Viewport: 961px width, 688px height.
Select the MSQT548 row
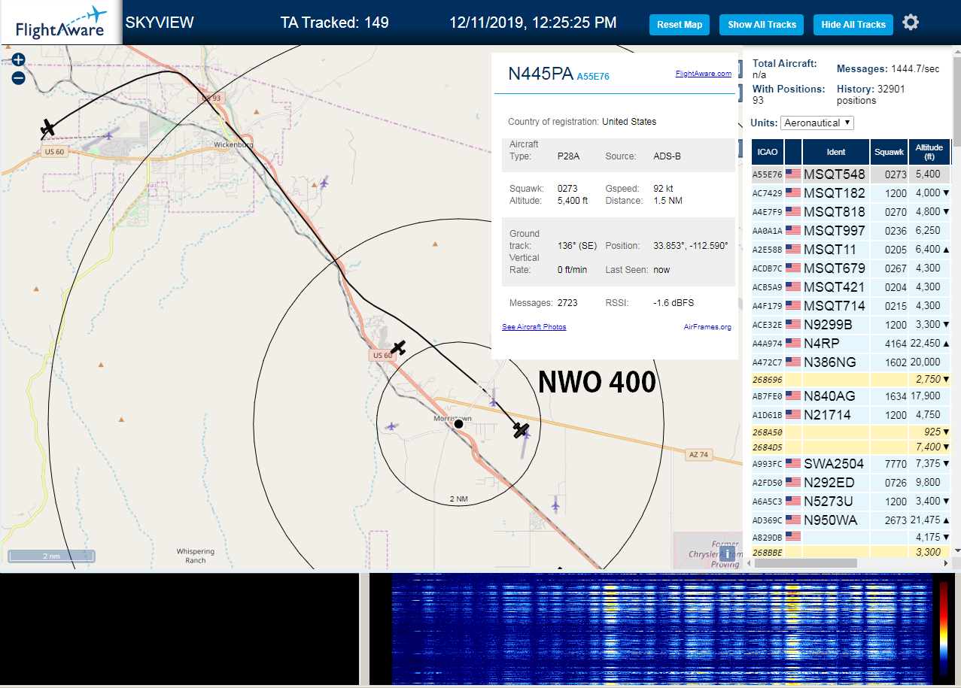851,174
